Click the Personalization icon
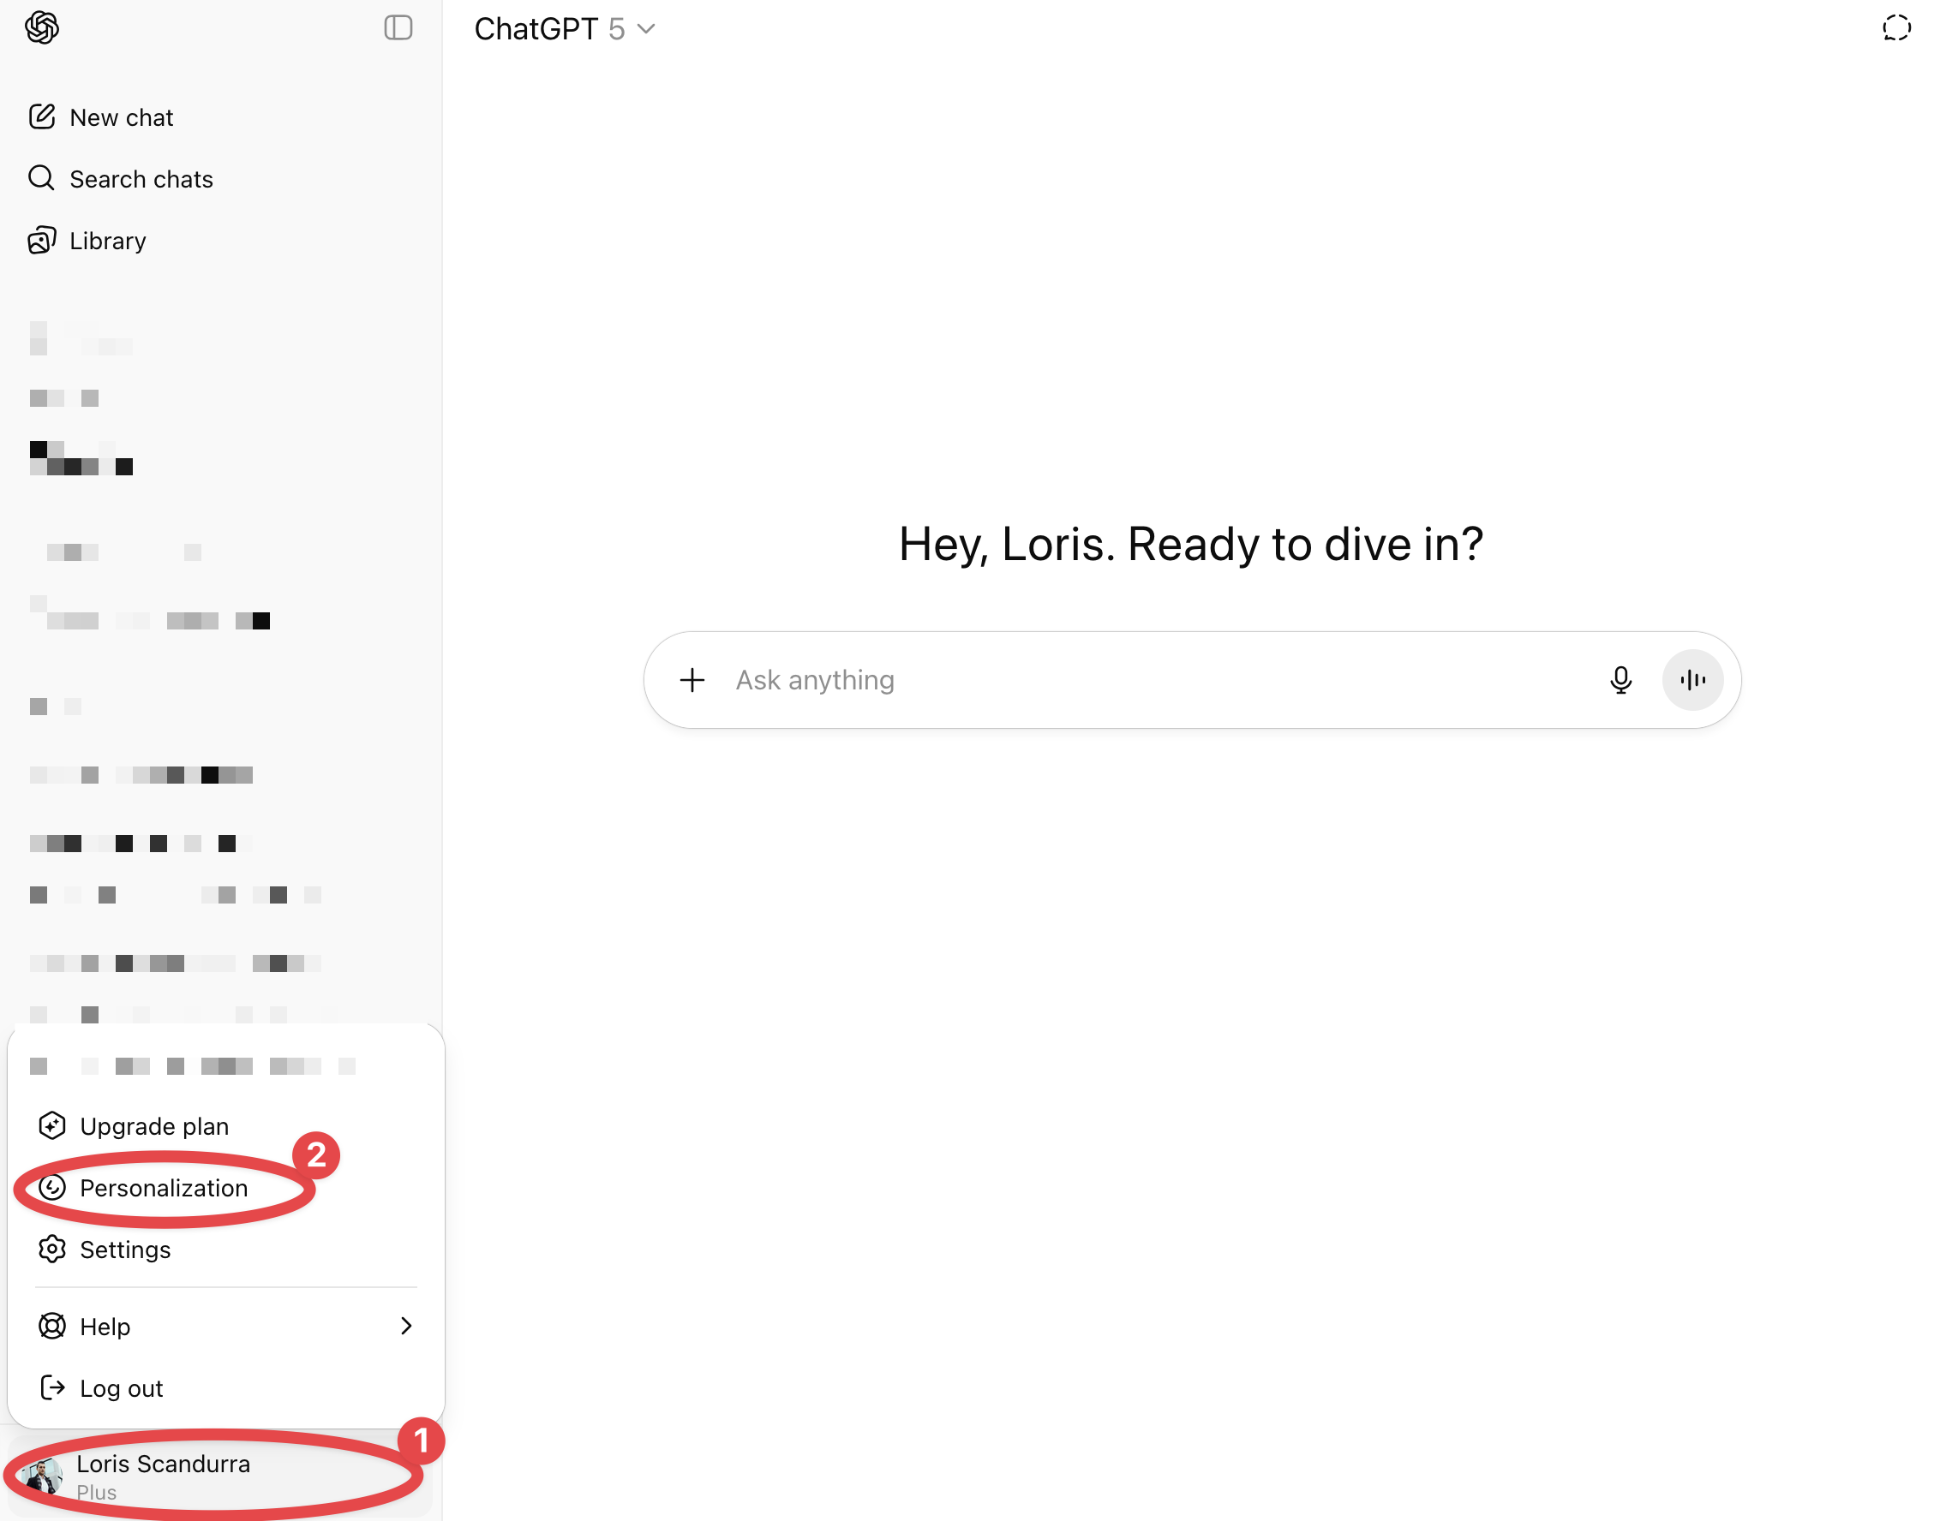Screen dimensions: 1940x1521 coord(51,1187)
